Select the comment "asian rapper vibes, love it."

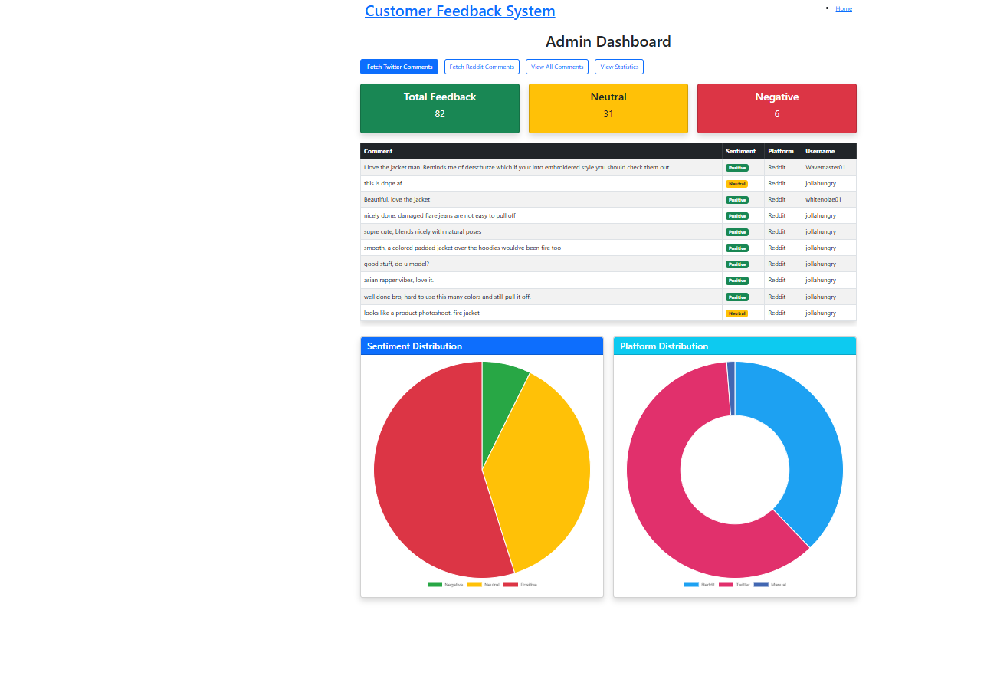(398, 280)
